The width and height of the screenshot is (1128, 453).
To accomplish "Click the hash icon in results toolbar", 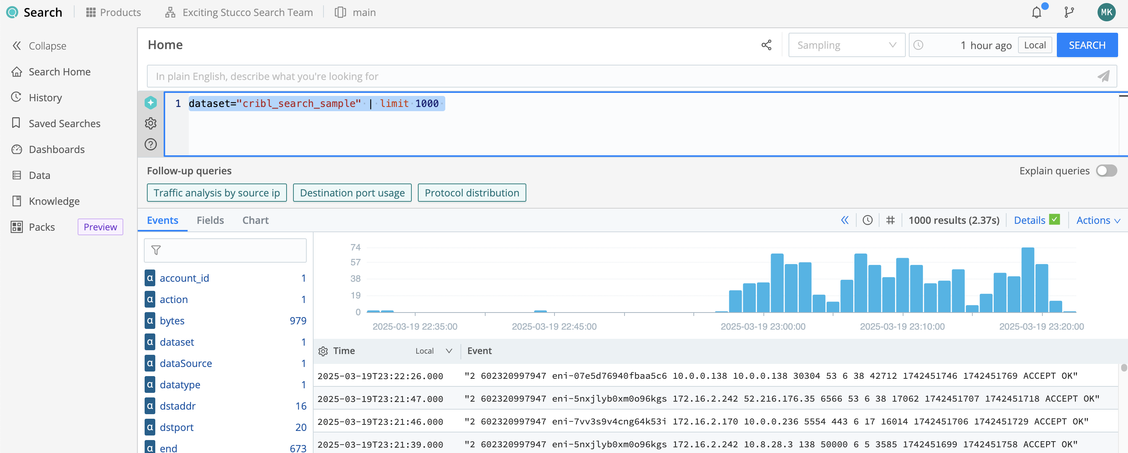I will (x=890, y=220).
